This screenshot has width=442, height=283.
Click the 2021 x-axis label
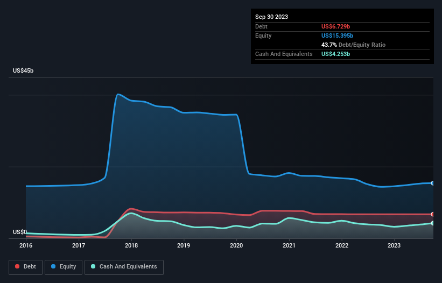[289, 245]
